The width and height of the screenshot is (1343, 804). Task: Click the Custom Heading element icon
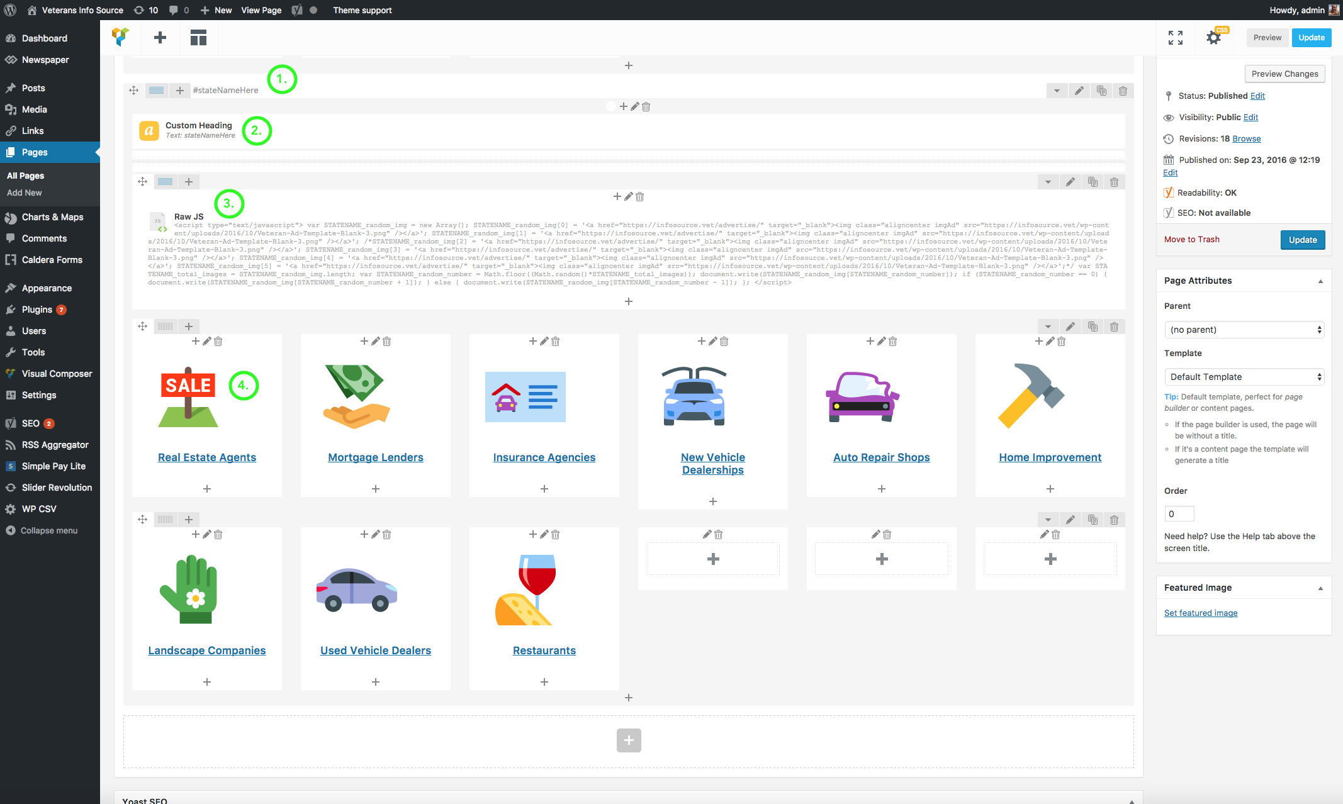click(x=149, y=131)
